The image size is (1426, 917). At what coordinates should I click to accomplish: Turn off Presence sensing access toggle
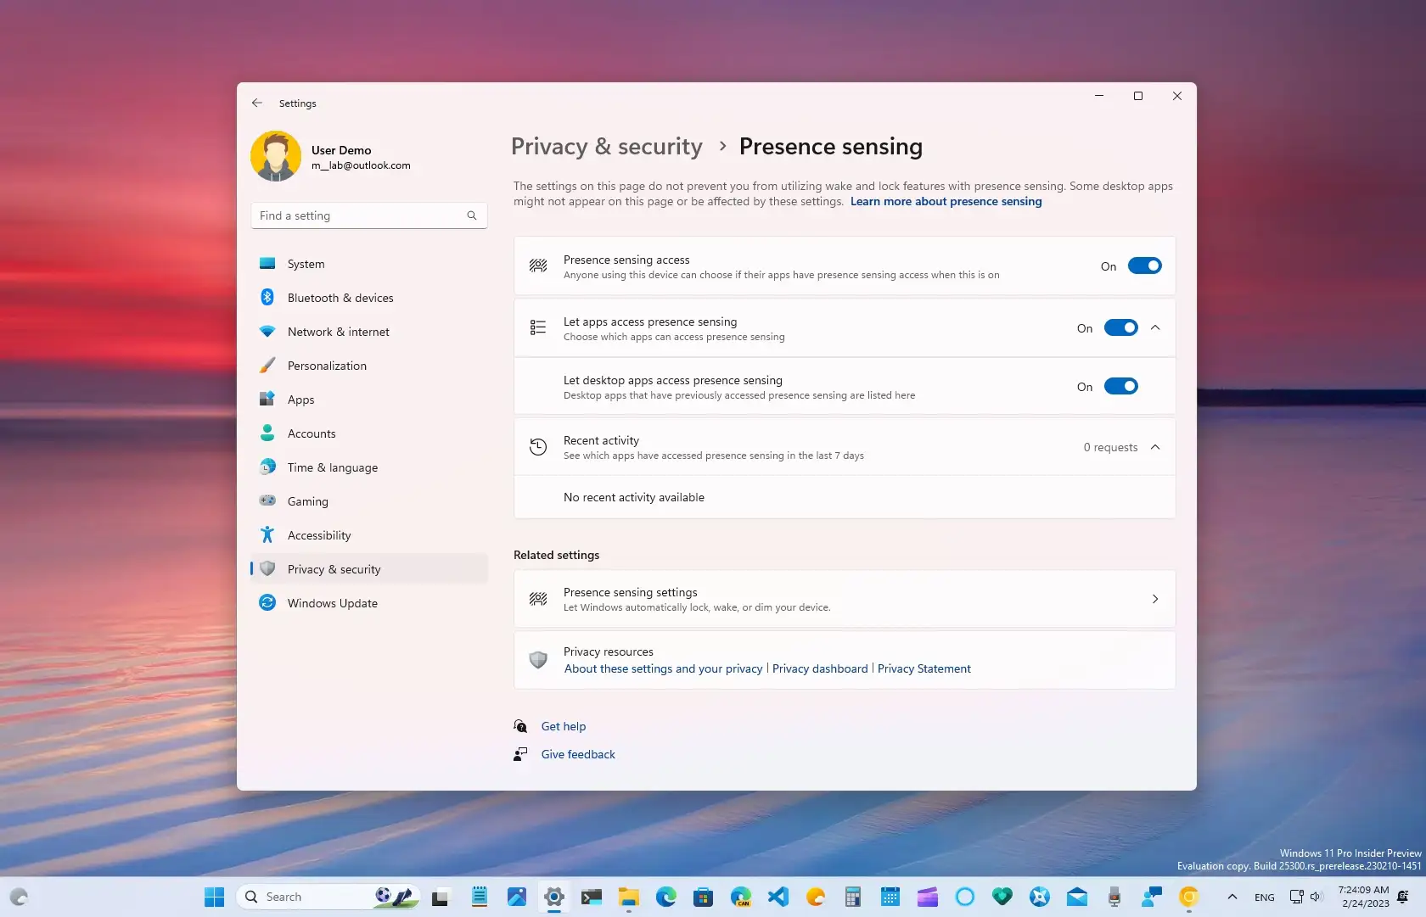click(1144, 266)
